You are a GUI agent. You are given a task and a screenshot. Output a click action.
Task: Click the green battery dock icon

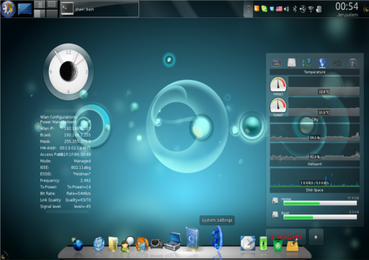tap(263, 243)
